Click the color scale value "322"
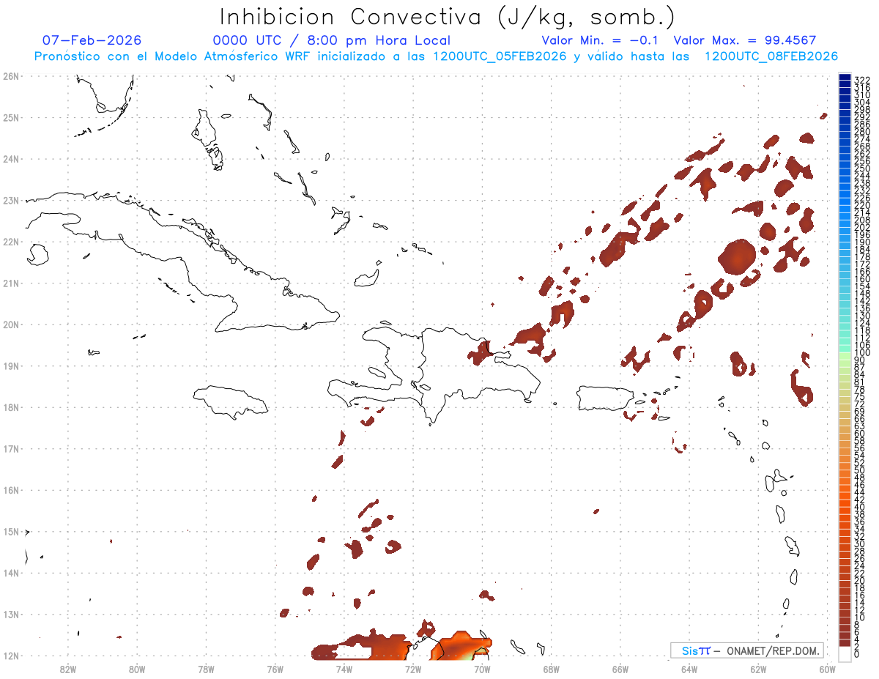 (x=861, y=79)
